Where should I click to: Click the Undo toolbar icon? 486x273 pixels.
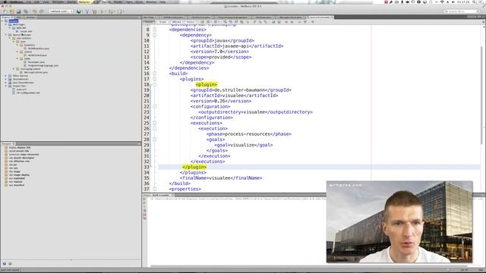click(x=34, y=11)
